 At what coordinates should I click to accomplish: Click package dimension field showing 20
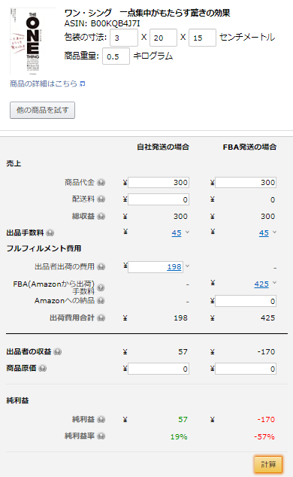pos(163,38)
